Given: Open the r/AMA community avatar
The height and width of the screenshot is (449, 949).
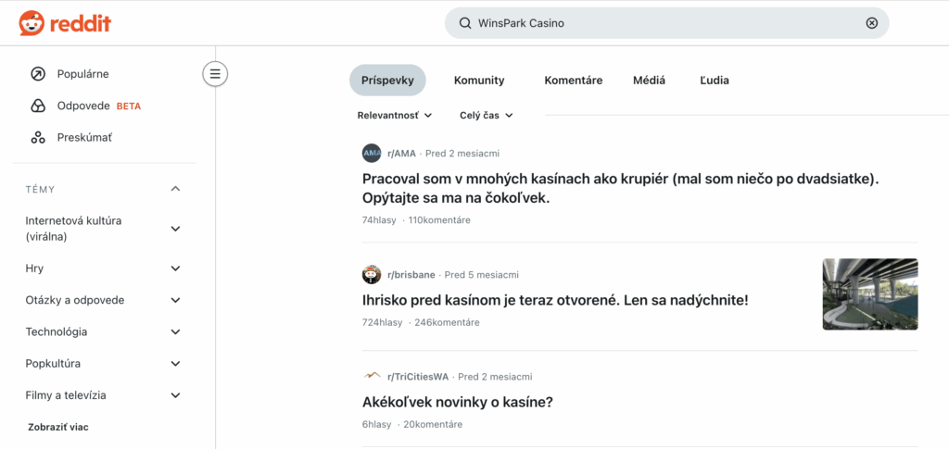Looking at the screenshot, I should pyautogui.click(x=372, y=153).
